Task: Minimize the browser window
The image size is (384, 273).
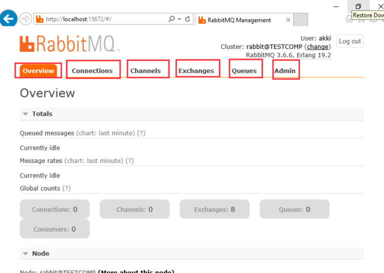Action: 336,6
